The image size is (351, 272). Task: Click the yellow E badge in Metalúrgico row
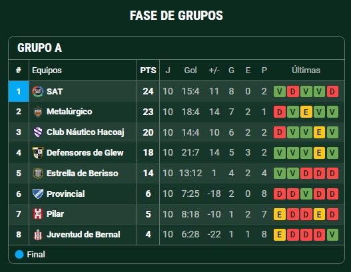(306, 112)
